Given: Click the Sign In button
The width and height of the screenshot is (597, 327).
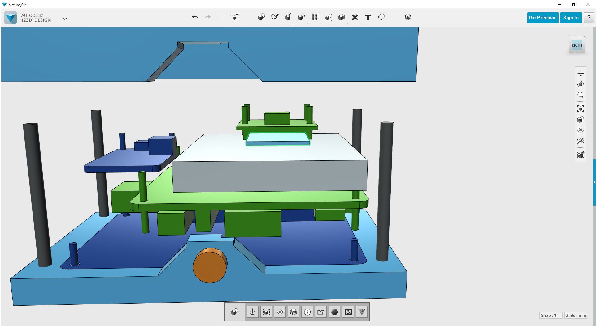Looking at the screenshot, I should (x=571, y=18).
